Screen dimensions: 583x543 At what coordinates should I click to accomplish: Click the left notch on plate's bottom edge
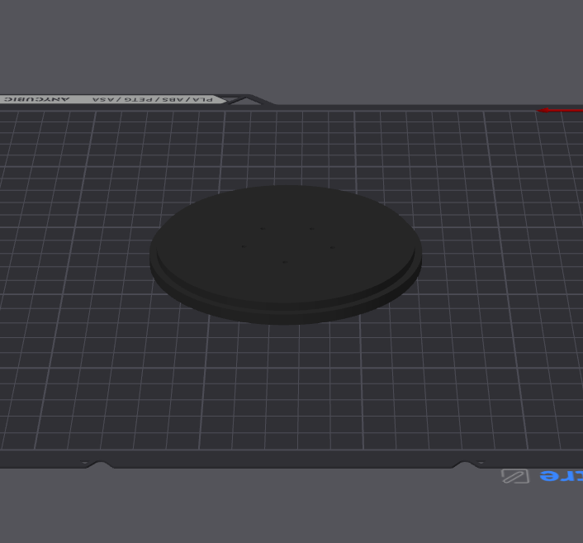[98, 465]
